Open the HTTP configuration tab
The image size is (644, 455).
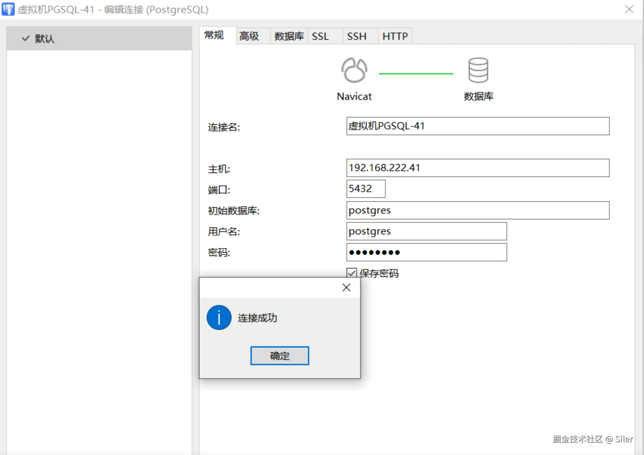(395, 36)
